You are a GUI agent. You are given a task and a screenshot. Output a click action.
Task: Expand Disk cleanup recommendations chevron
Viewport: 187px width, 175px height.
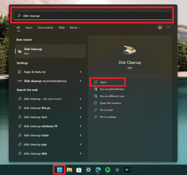tap(81, 81)
